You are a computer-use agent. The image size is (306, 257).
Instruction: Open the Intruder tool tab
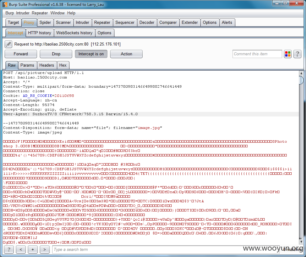click(x=82, y=22)
